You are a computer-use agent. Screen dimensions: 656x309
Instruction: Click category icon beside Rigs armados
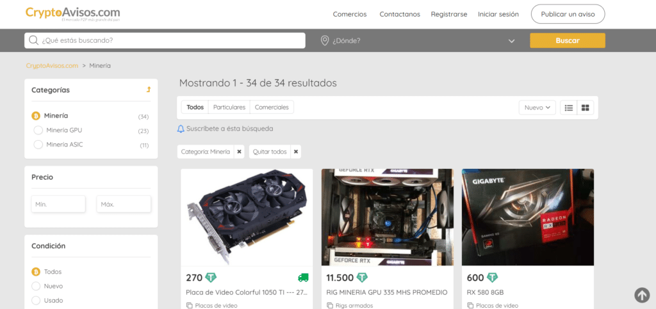click(x=330, y=306)
